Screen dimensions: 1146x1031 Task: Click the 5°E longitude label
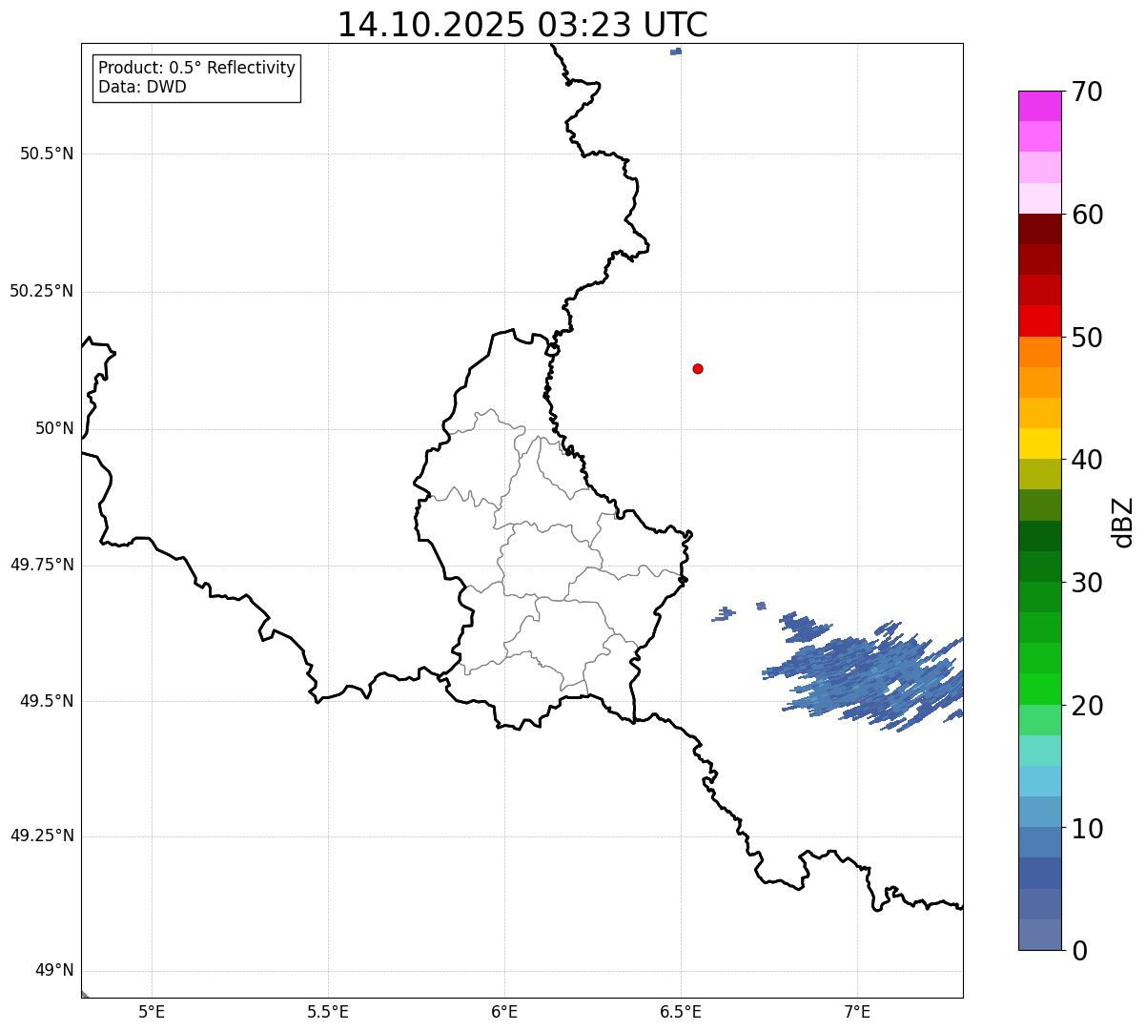point(152,1012)
